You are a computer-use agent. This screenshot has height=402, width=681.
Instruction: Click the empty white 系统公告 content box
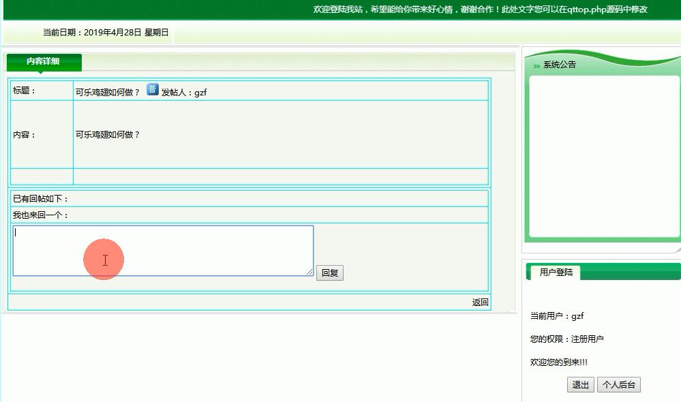pos(604,155)
